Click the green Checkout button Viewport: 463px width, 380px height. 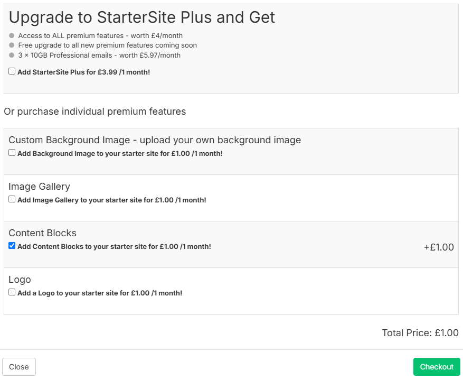tap(437, 367)
